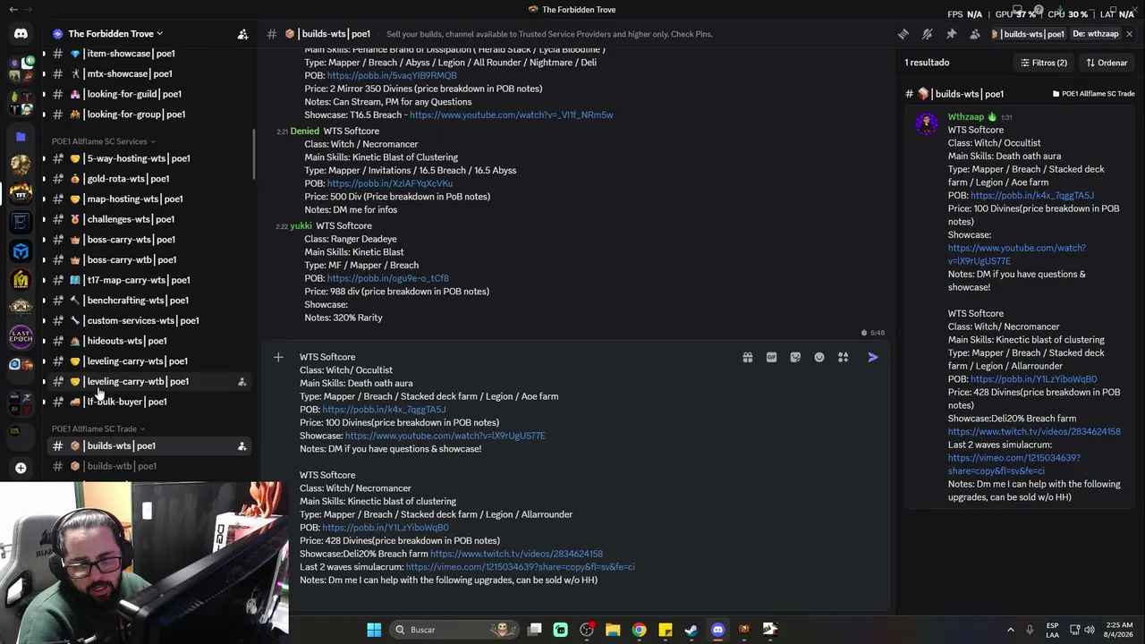The image size is (1145, 644).
Task: Send the drafted message
Action: (873, 358)
